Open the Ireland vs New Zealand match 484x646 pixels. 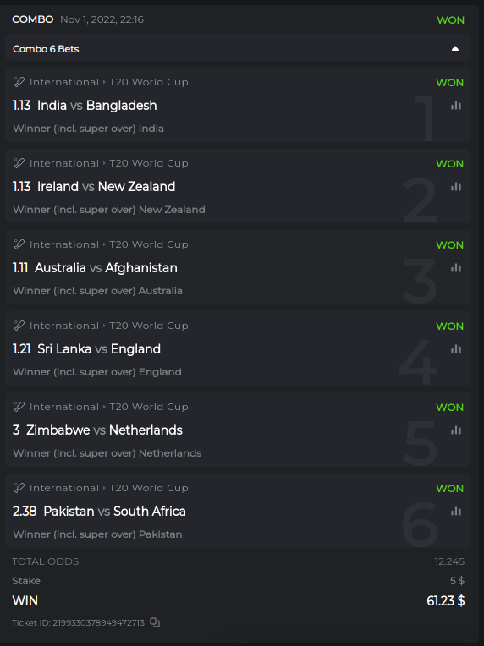pos(106,187)
